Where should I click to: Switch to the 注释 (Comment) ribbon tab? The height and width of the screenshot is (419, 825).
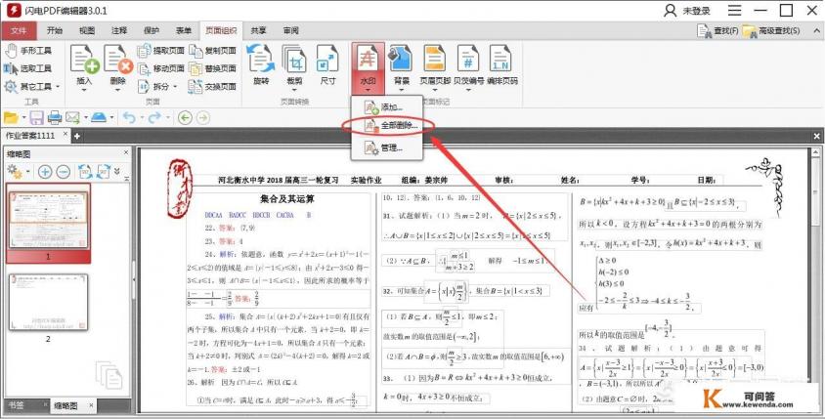tap(119, 31)
